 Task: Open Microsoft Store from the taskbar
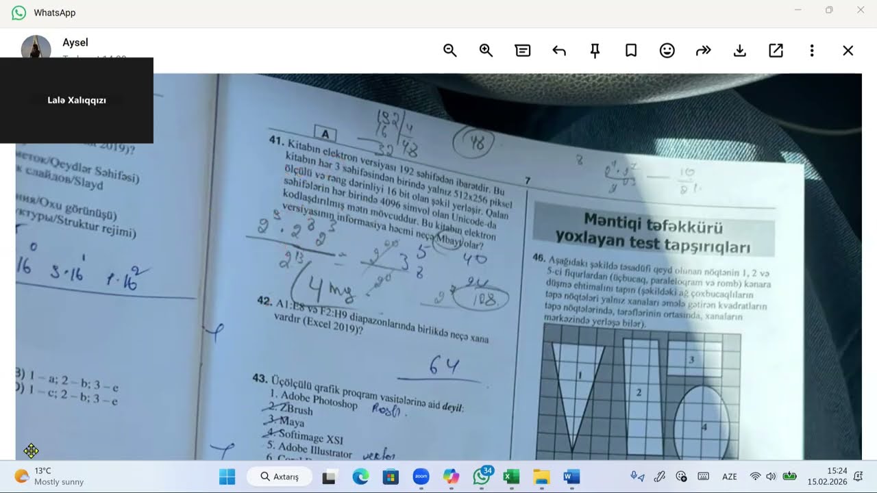pos(391,477)
